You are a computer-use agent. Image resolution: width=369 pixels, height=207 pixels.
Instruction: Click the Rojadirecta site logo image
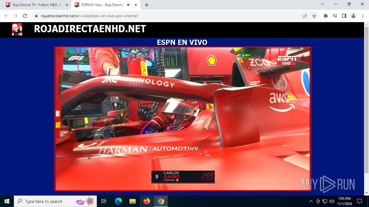tap(17, 29)
